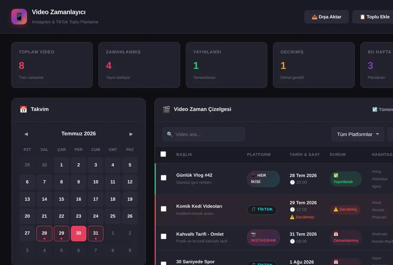Viewport: 393px width, 265px height.
Task: Click the TARİH & SAAT column header
Action: click(x=305, y=154)
